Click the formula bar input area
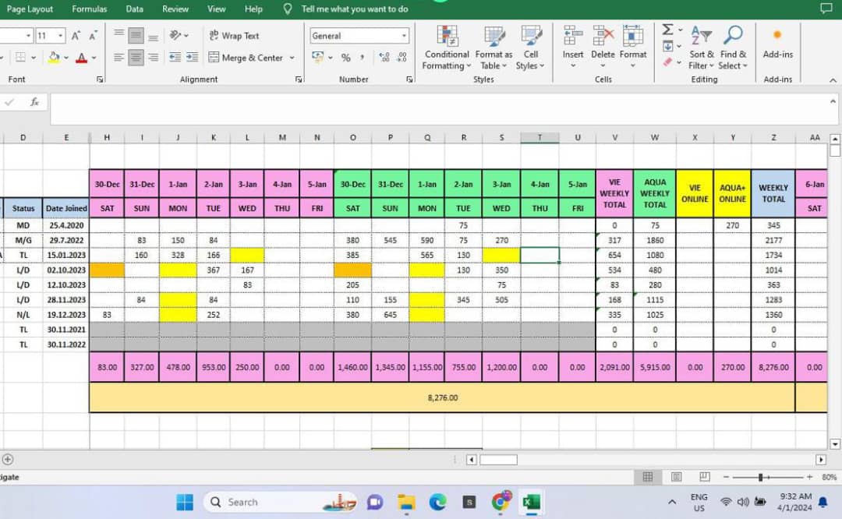Image resolution: width=842 pixels, height=519 pixels. click(440, 110)
